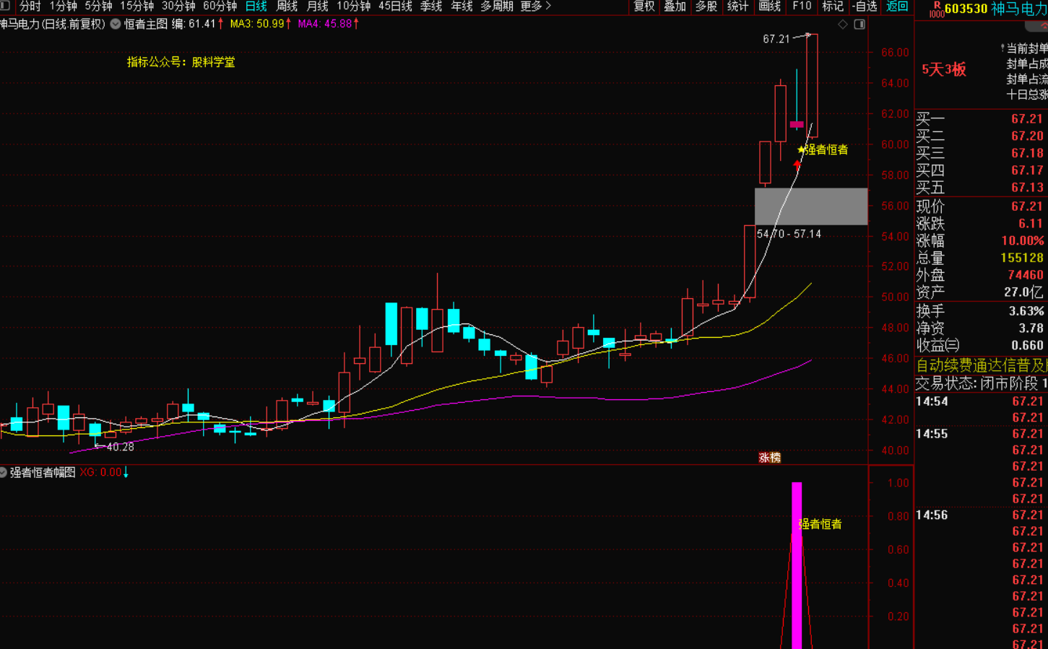Click the yellow star 强者恒者 signal marker

[x=801, y=150]
